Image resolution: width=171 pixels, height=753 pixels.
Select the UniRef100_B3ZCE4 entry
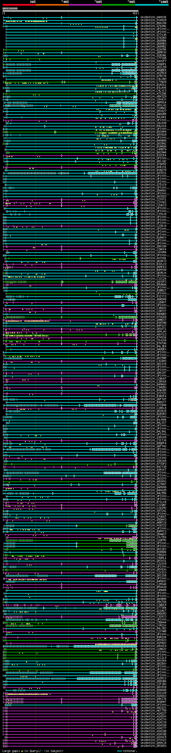[x=153, y=155]
